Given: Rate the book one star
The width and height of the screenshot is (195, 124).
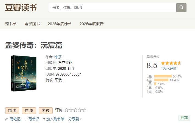Looking at the screenshot, I should coord(67,110).
